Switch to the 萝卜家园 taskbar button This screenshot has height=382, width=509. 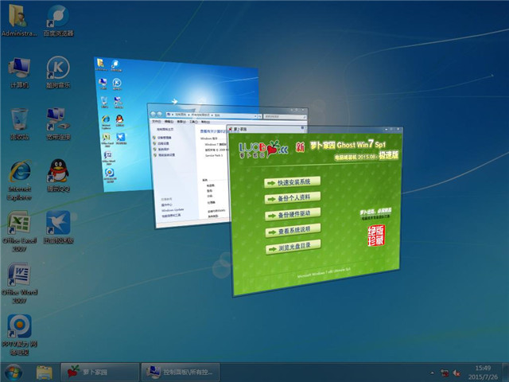click(100, 372)
